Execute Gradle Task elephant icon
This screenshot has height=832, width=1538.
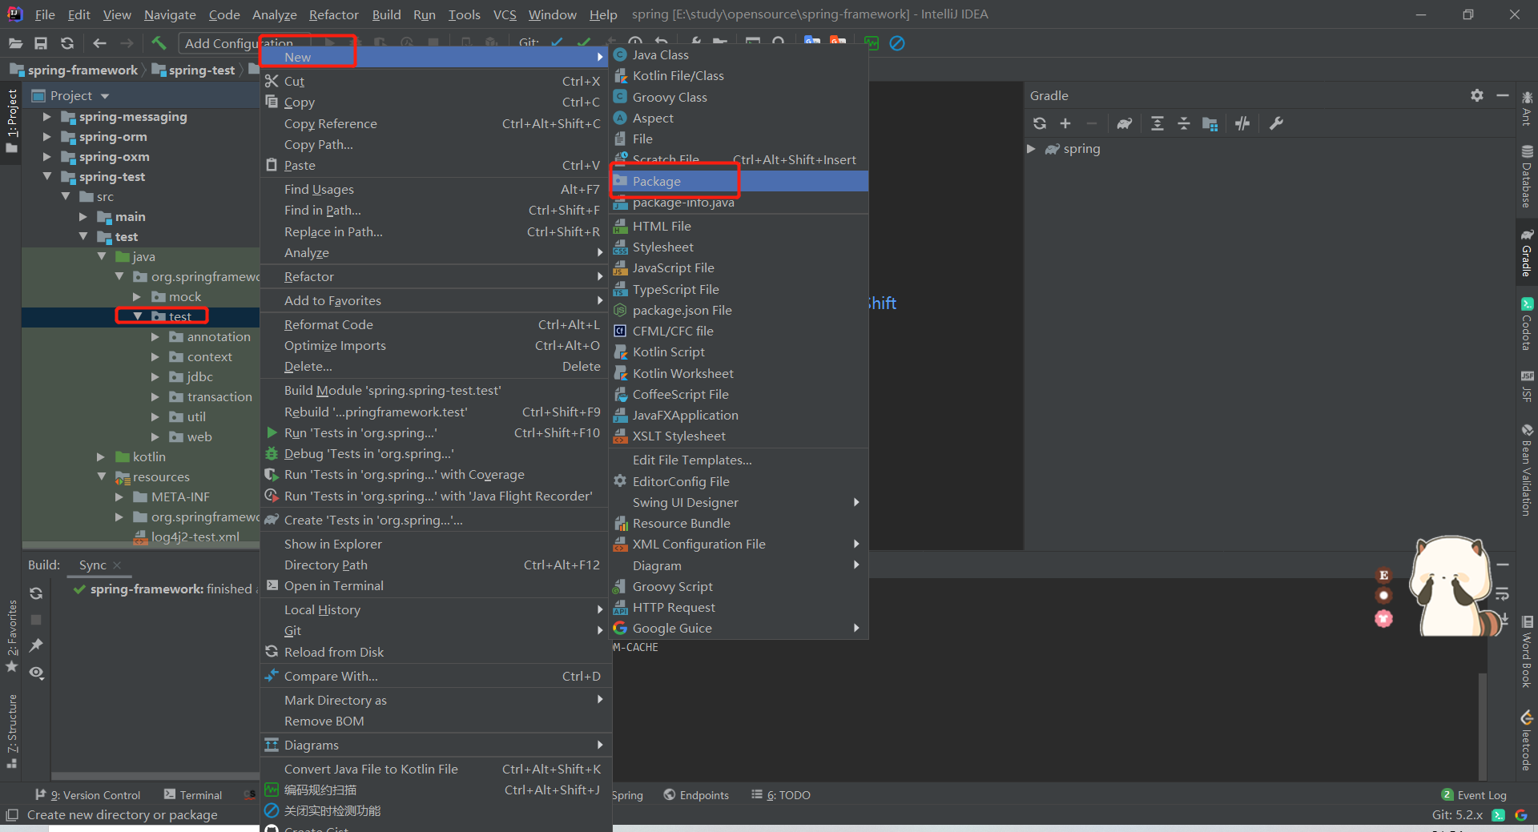click(1125, 123)
